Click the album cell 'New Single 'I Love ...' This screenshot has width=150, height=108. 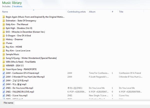tap(99, 95)
